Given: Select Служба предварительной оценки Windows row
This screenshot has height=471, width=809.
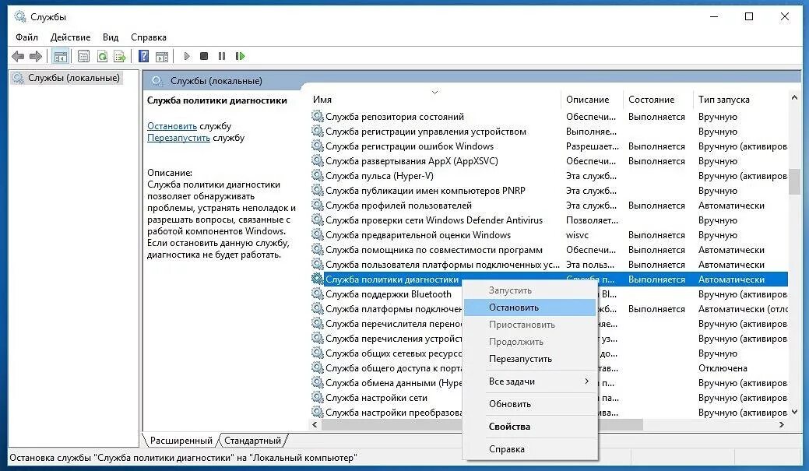Looking at the screenshot, I should coord(549,235).
